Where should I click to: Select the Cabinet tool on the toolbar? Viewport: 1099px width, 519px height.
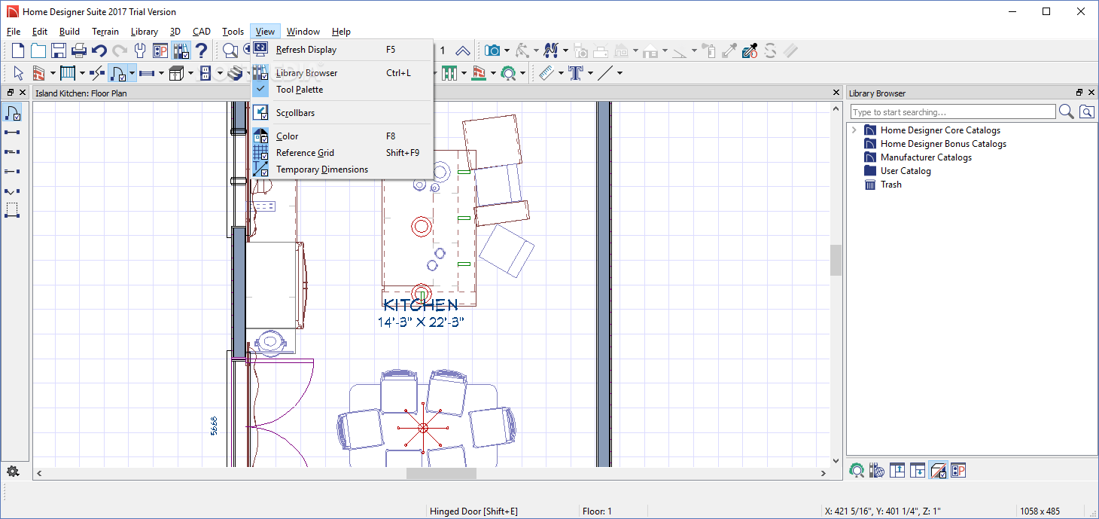point(176,72)
